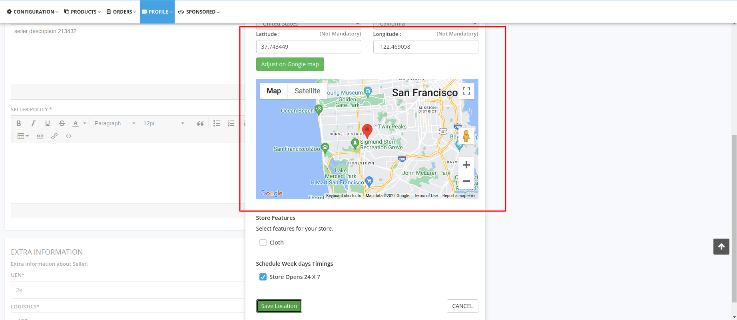Apply text color in Seller Policy editor
The height and width of the screenshot is (320, 737).
coord(76,123)
